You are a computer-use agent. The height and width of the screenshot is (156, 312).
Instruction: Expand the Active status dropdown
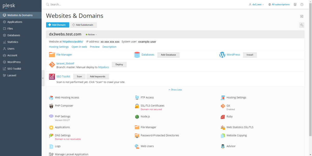tap(91, 34)
